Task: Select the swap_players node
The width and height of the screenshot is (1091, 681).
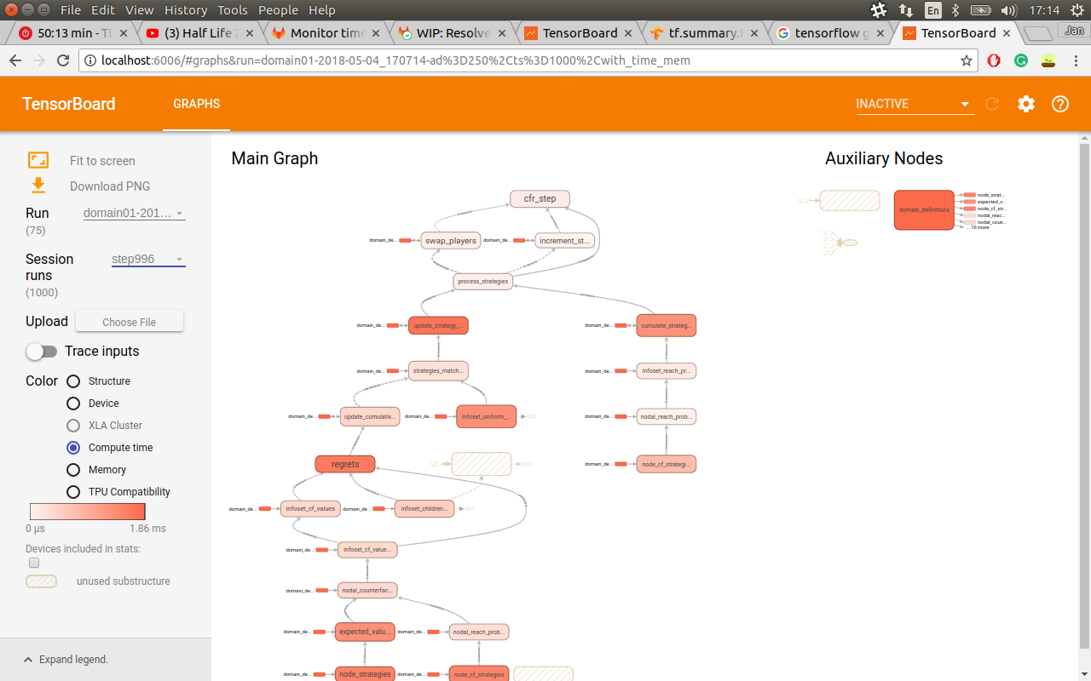Action: click(x=451, y=240)
